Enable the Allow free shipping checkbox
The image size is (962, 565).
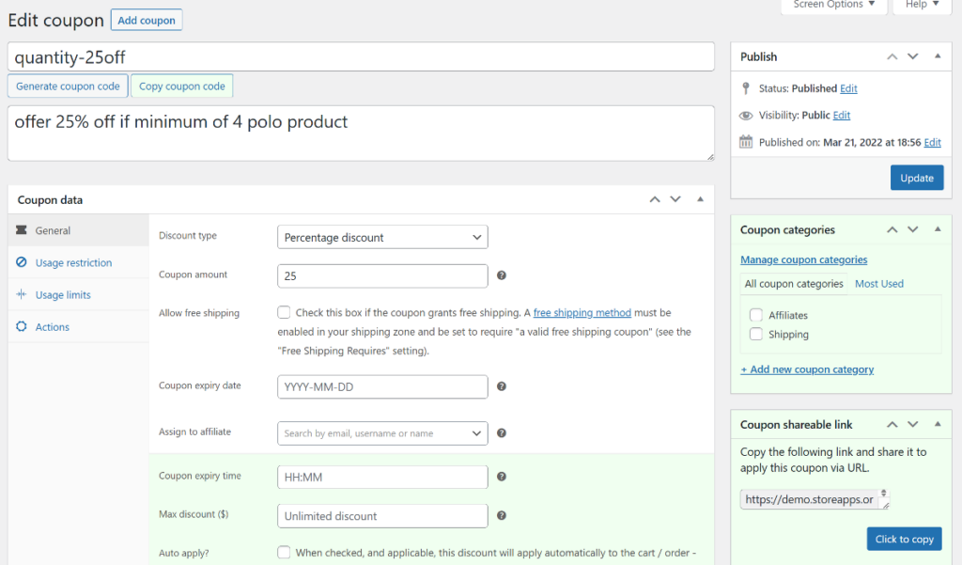coord(284,312)
